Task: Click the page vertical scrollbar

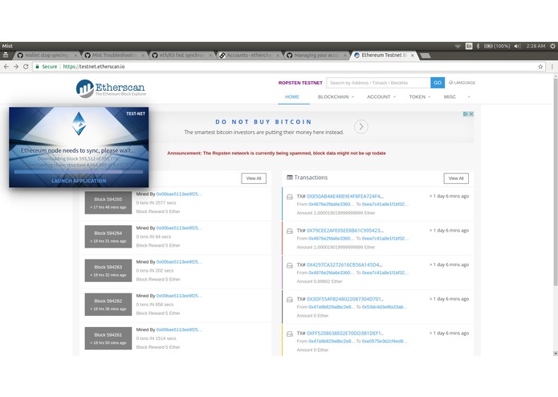Action: point(556,182)
